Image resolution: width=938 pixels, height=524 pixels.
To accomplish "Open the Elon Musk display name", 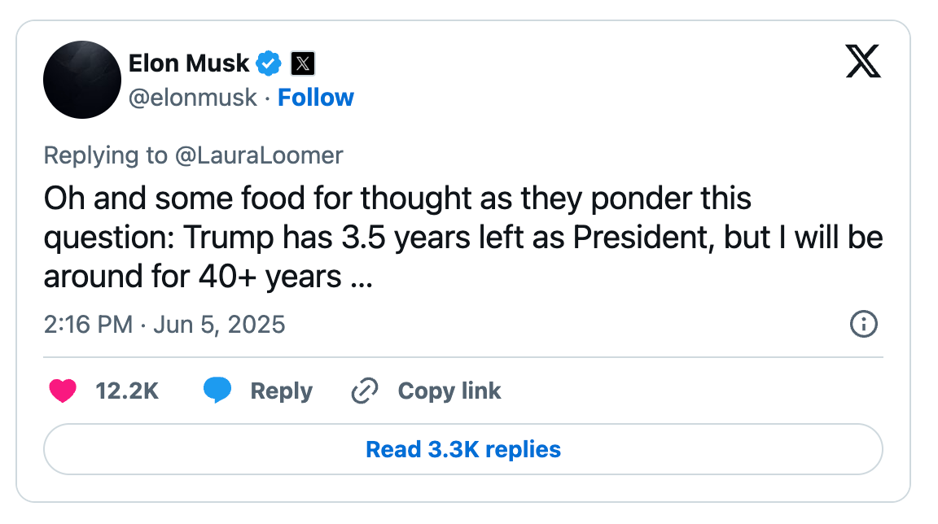I will (x=188, y=63).
